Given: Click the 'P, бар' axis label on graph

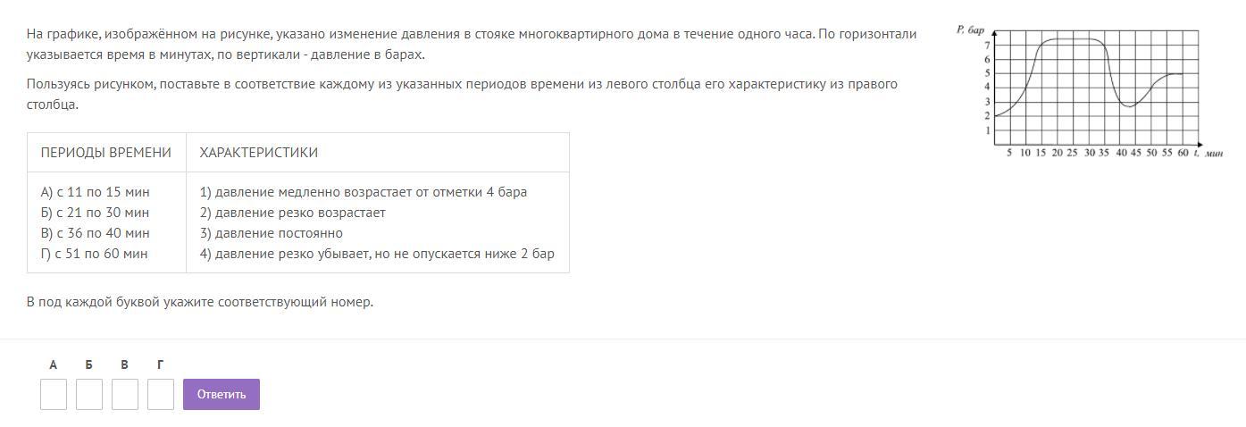Looking at the screenshot, I should tap(970, 29).
